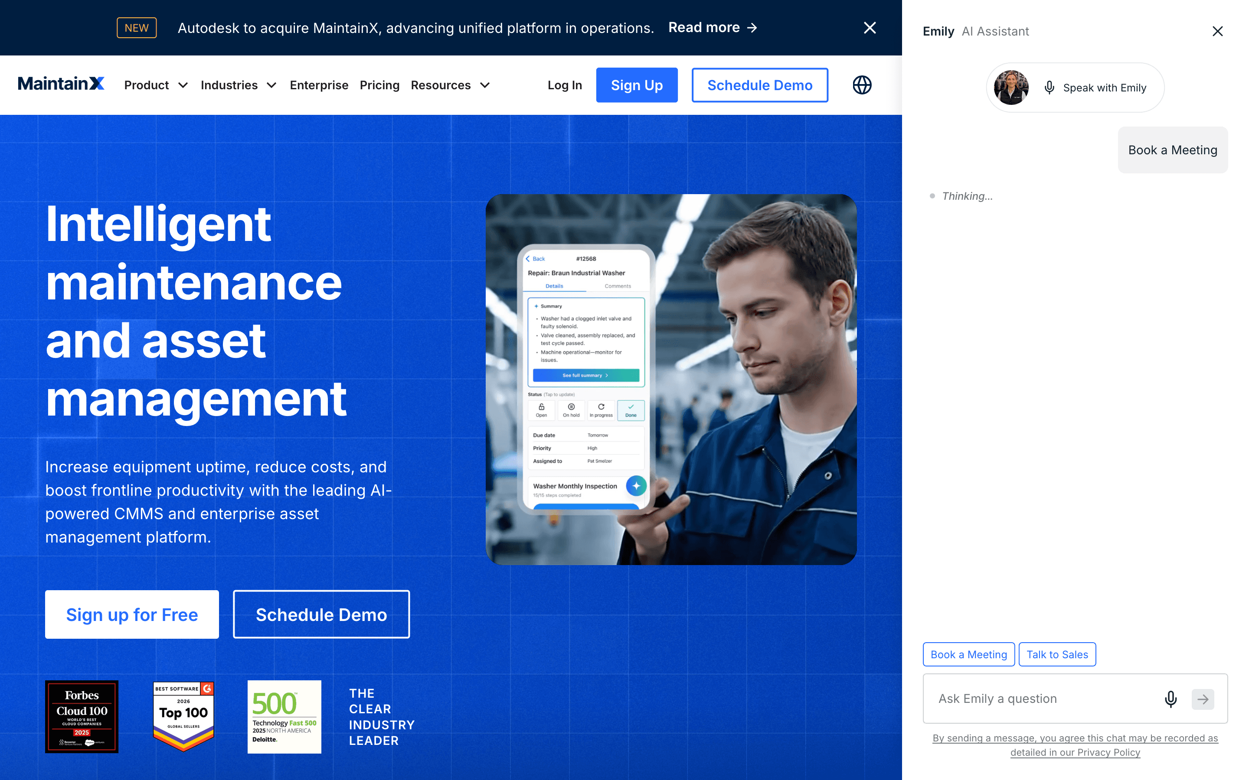This screenshot has width=1249, height=780.
Task: Click the NEW badge in the banner
Action: (x=137, y=28)
